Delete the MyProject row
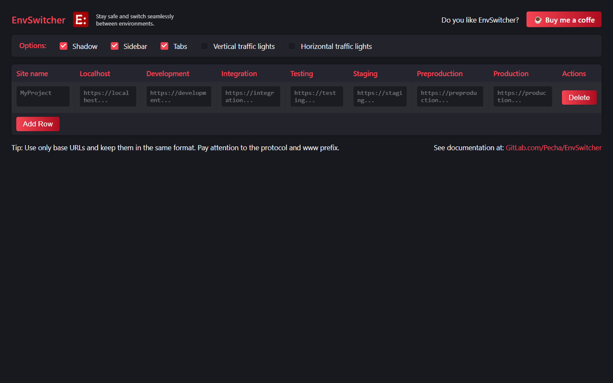This screenshot has width=613, height=383. 579,98
